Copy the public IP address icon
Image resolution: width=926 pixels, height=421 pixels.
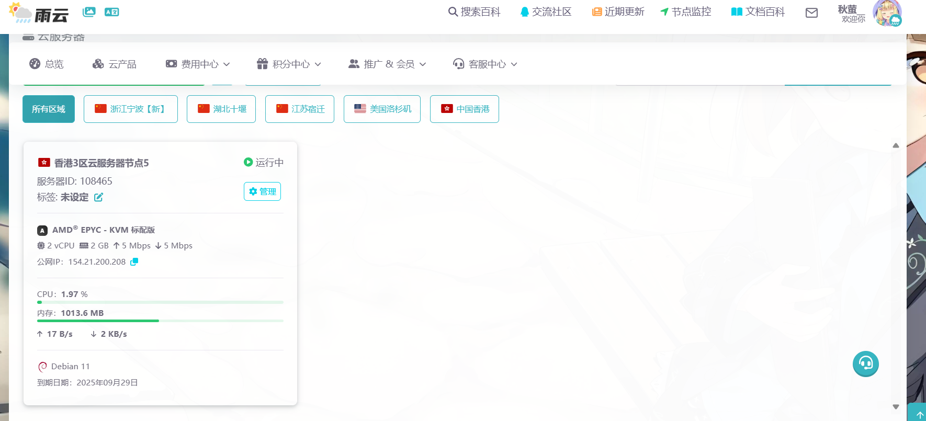point(134,261)
